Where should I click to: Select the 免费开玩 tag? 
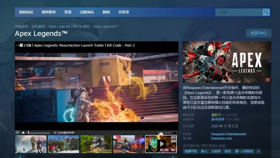point(191,151)
